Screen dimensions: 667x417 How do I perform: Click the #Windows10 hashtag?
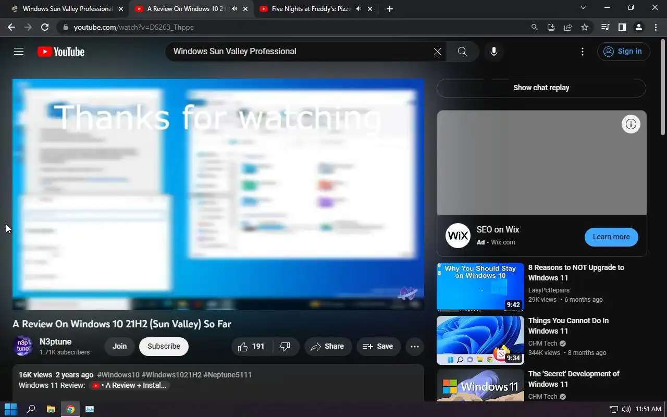[x=118, y=375]
